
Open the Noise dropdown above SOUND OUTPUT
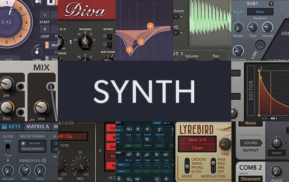point(250,123)
